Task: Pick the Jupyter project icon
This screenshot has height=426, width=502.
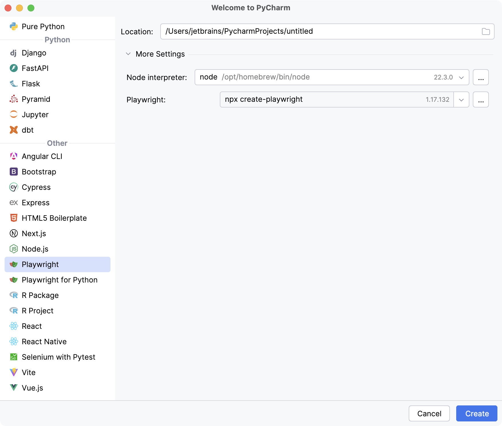Action: pyautogui.click(x=13, y=115)
